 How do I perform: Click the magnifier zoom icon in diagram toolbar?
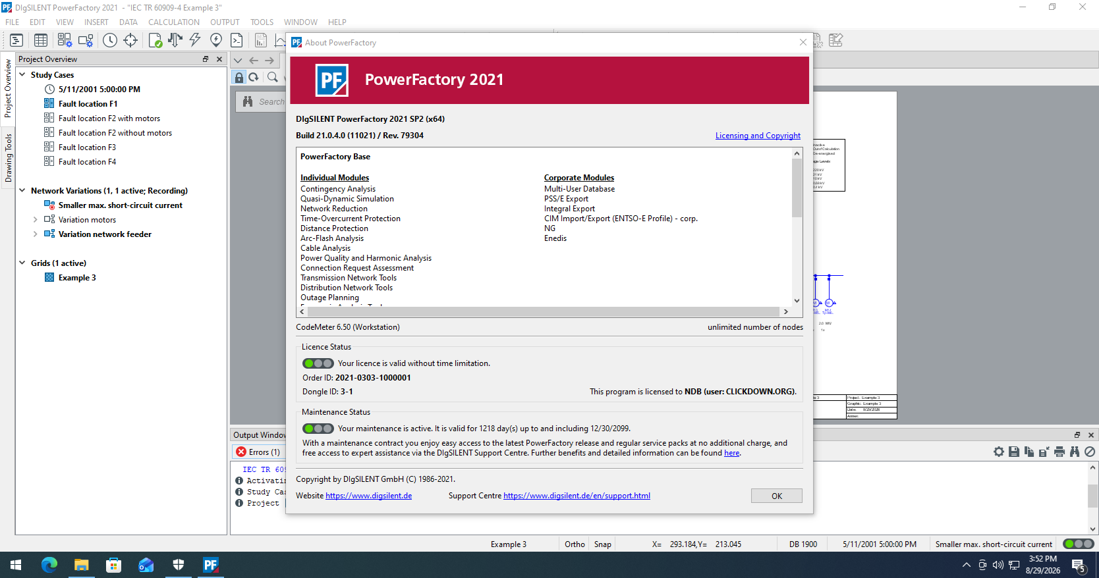(x=272, y=77)
